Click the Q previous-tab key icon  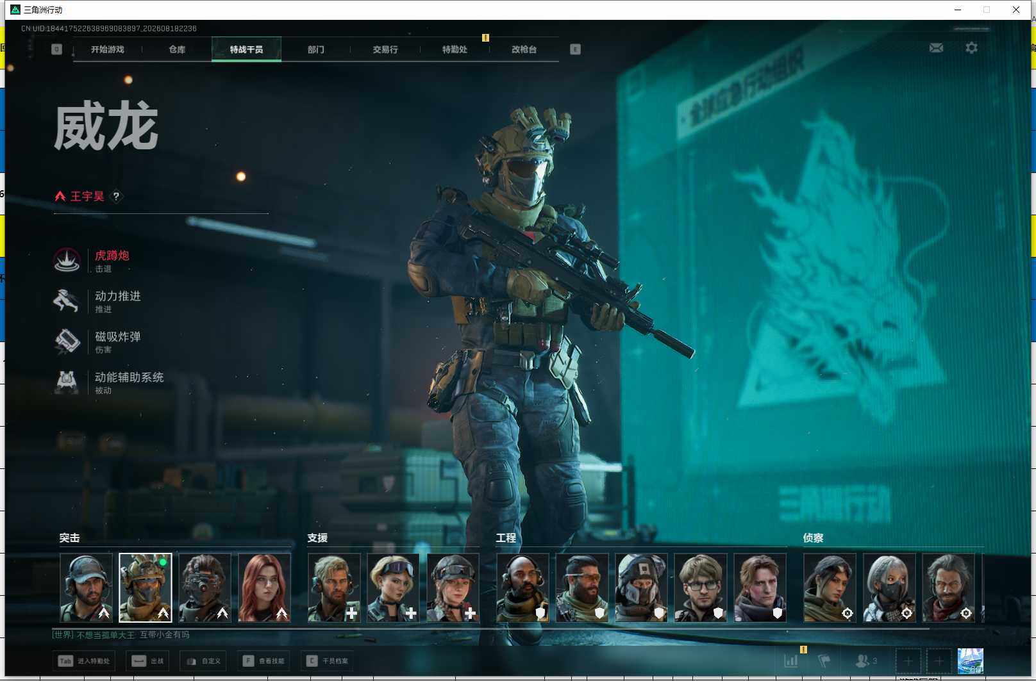click(x=56, y=49)
